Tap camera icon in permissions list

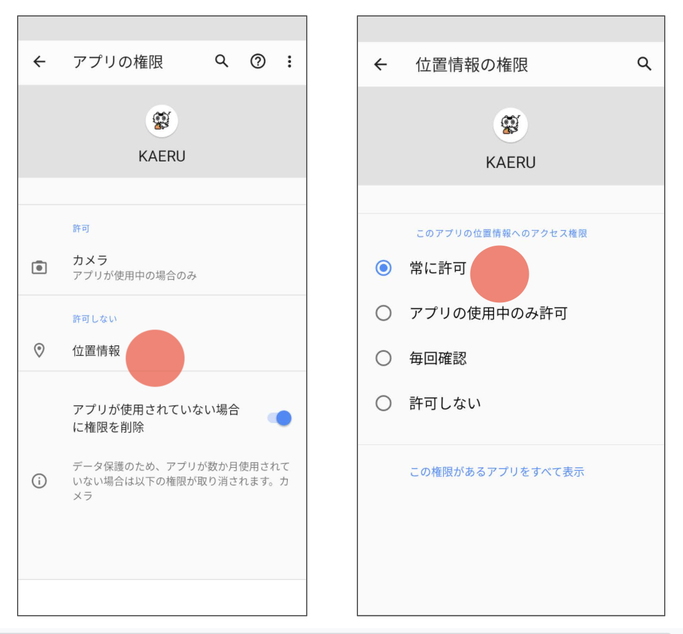point(39,268)
